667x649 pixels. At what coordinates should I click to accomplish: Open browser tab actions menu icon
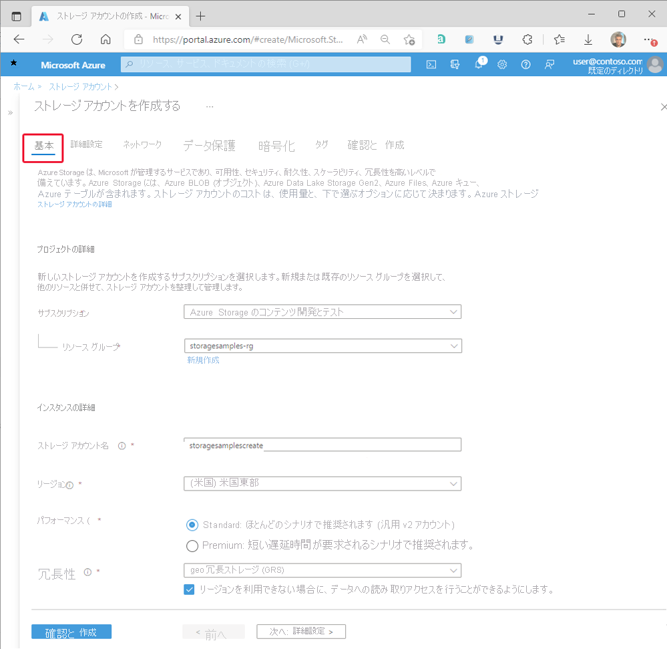point(16,17)
